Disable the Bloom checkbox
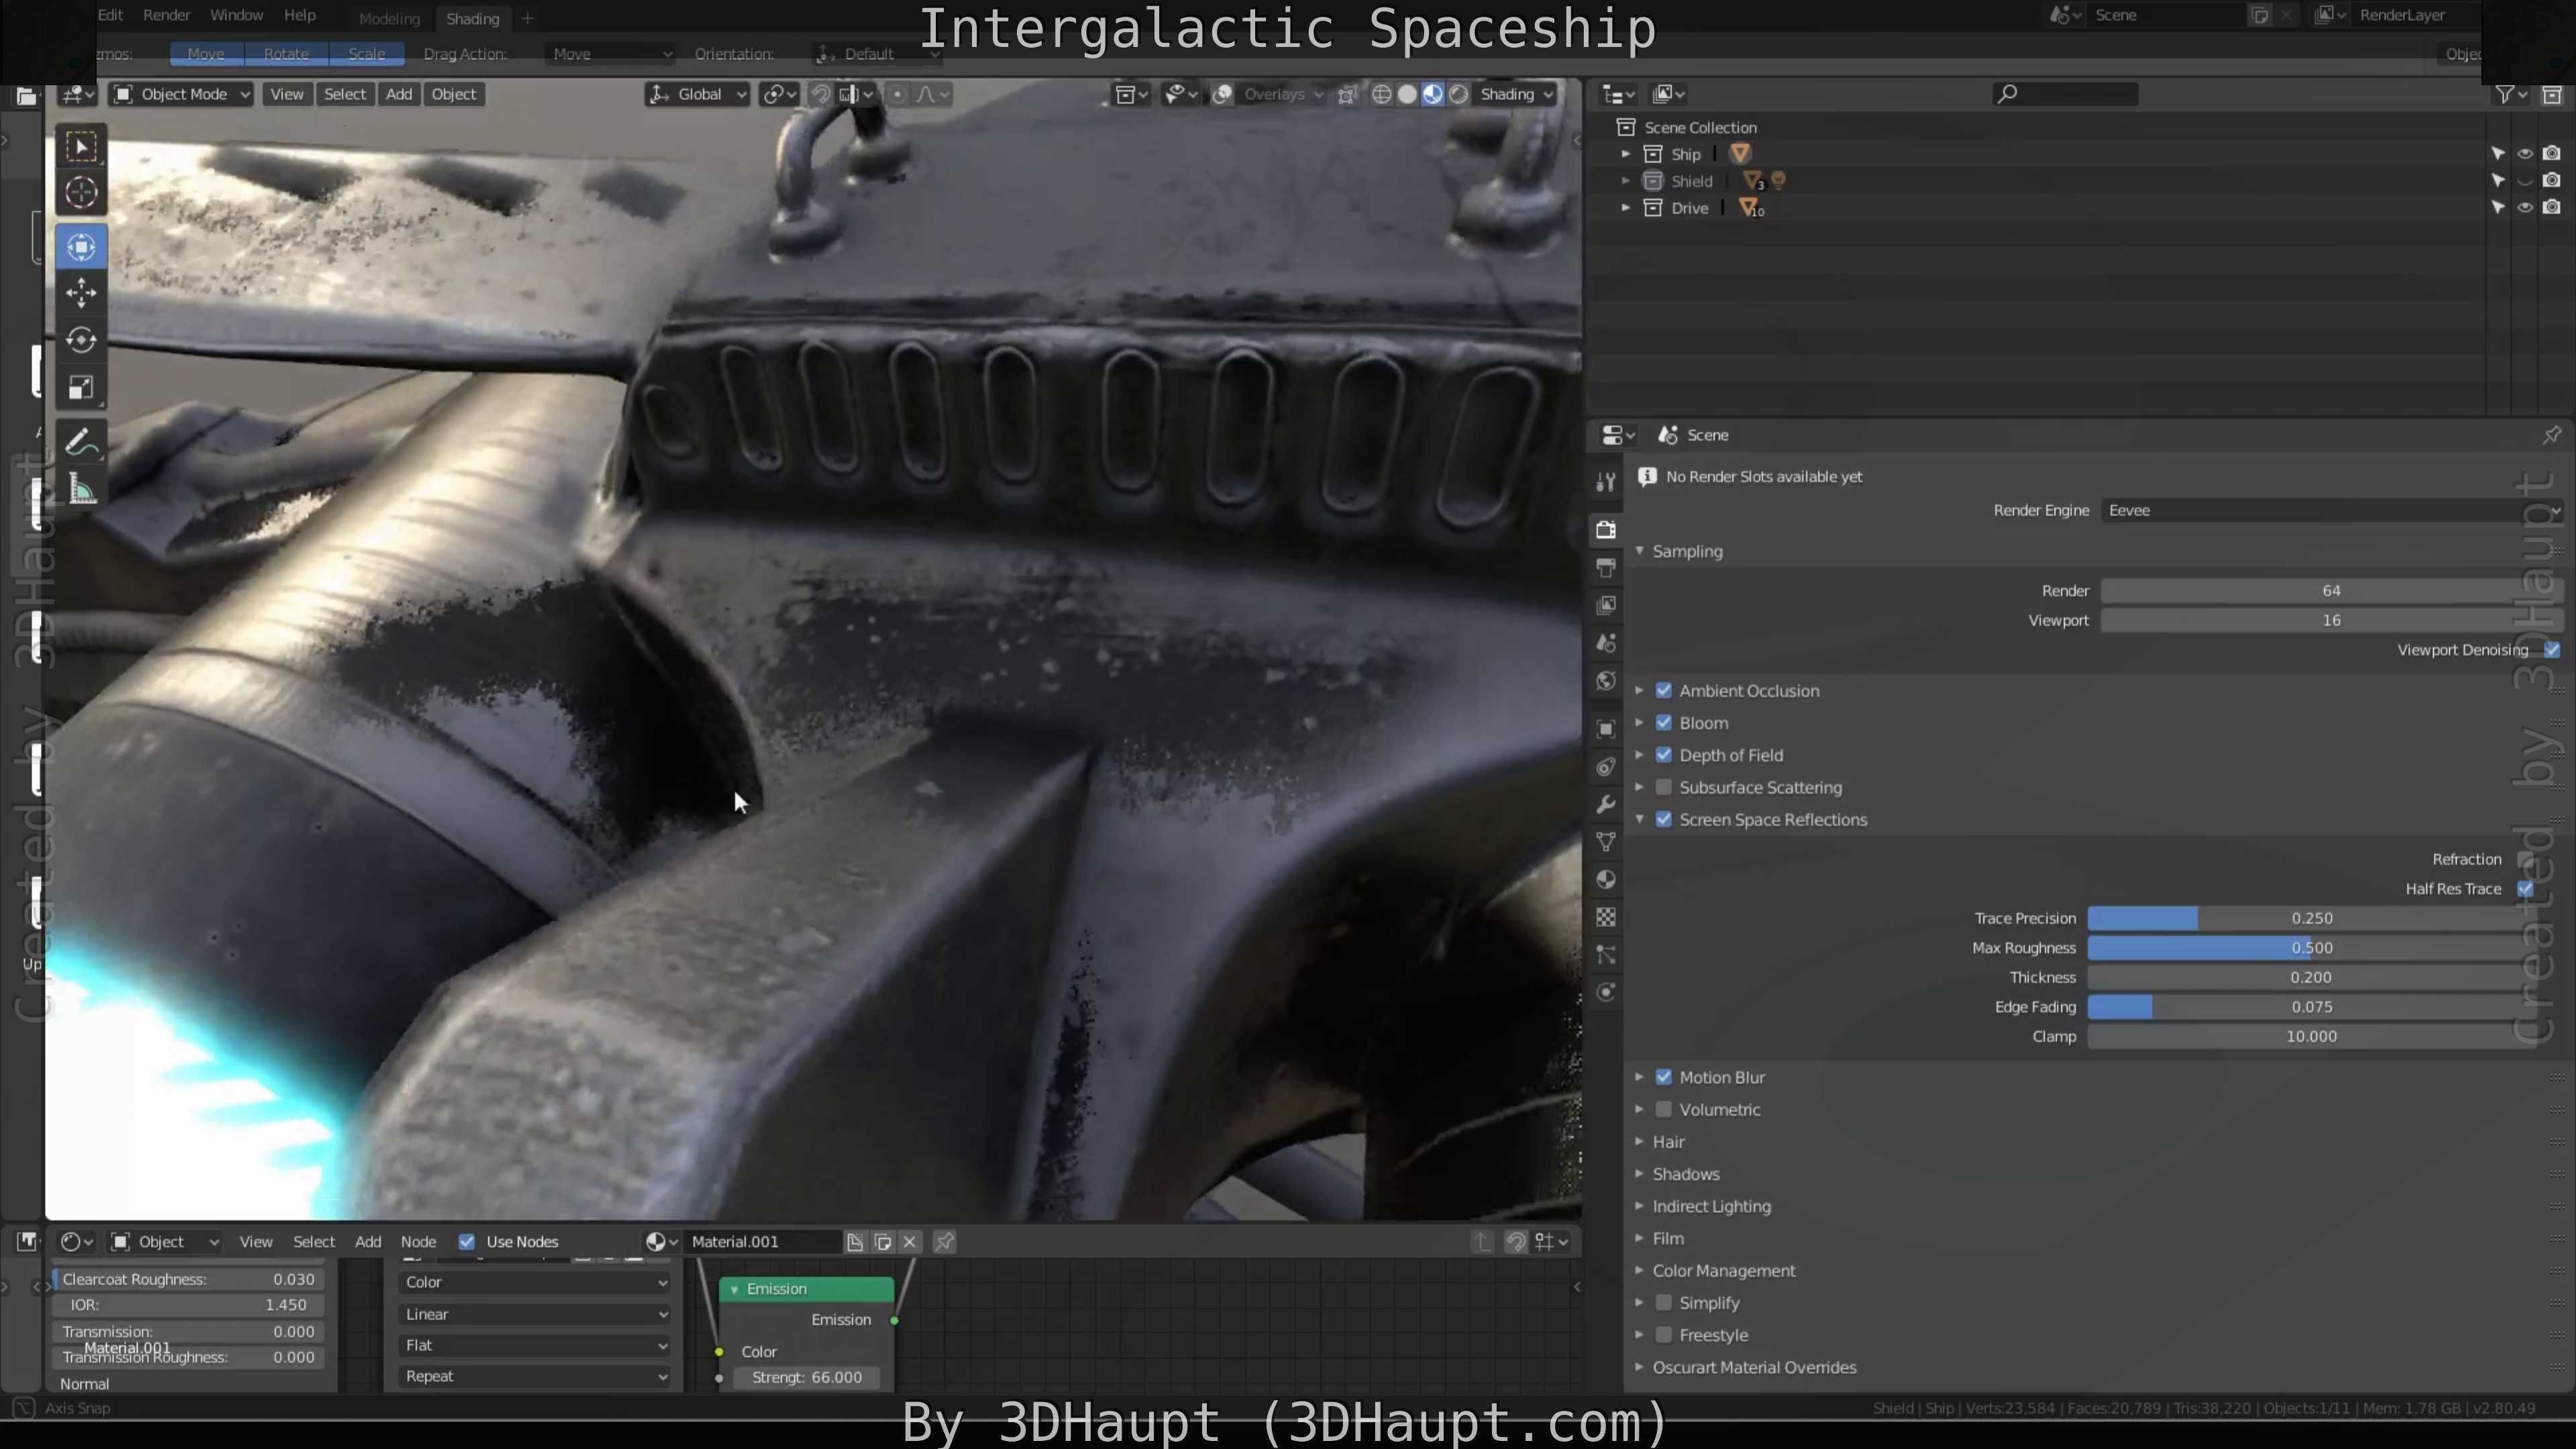The image size is (2576, 1449). pyautogui.click(x=1664, y=723)
